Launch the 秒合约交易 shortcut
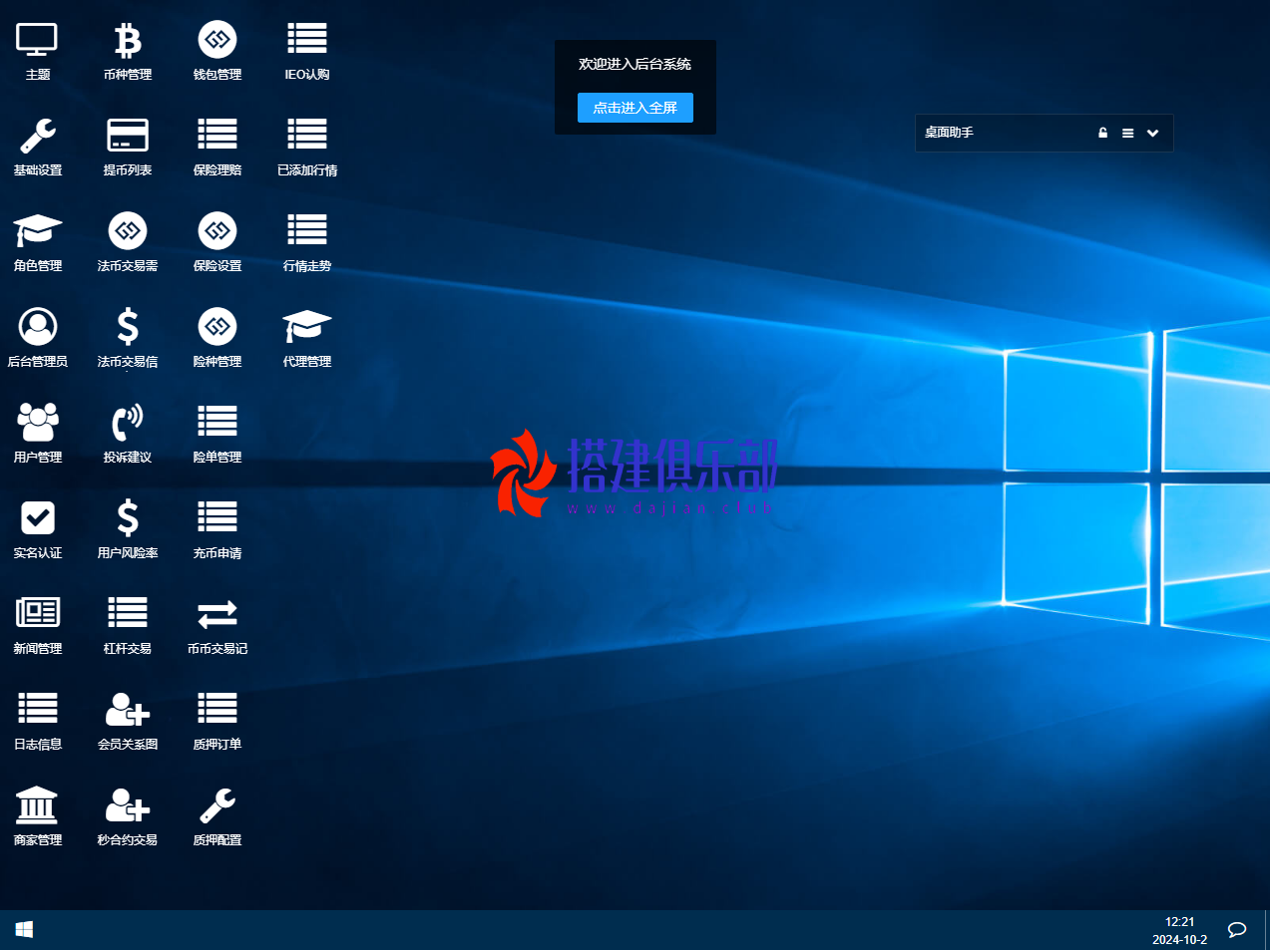The width and height of the screenshot is (1270, 950). pyautogui.click(x=128, y=815)
